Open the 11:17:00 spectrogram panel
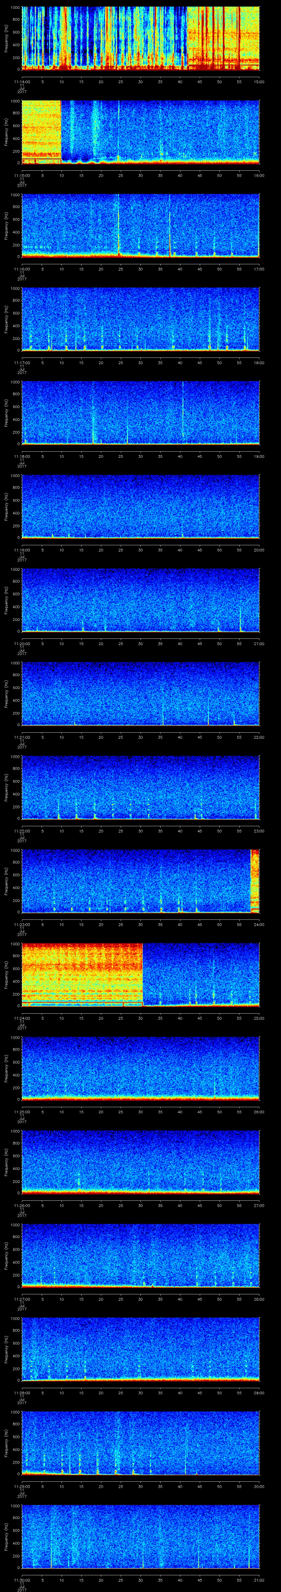The image size is (281, 1592). coord(140,319)
